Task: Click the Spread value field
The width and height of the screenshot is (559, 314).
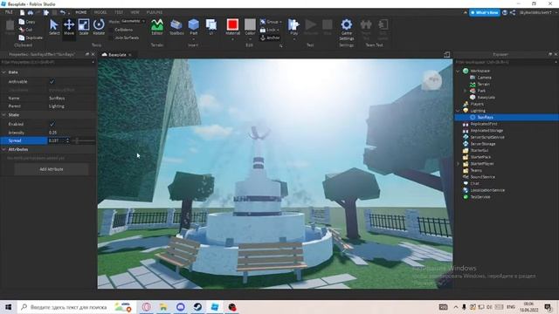Action: [x=56, y=141]
